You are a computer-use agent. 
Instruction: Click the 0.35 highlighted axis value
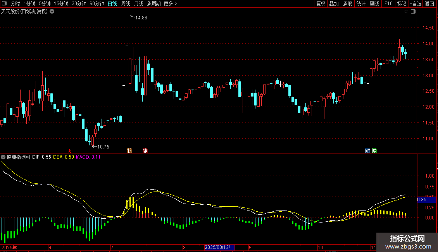[x=426, y=200]
